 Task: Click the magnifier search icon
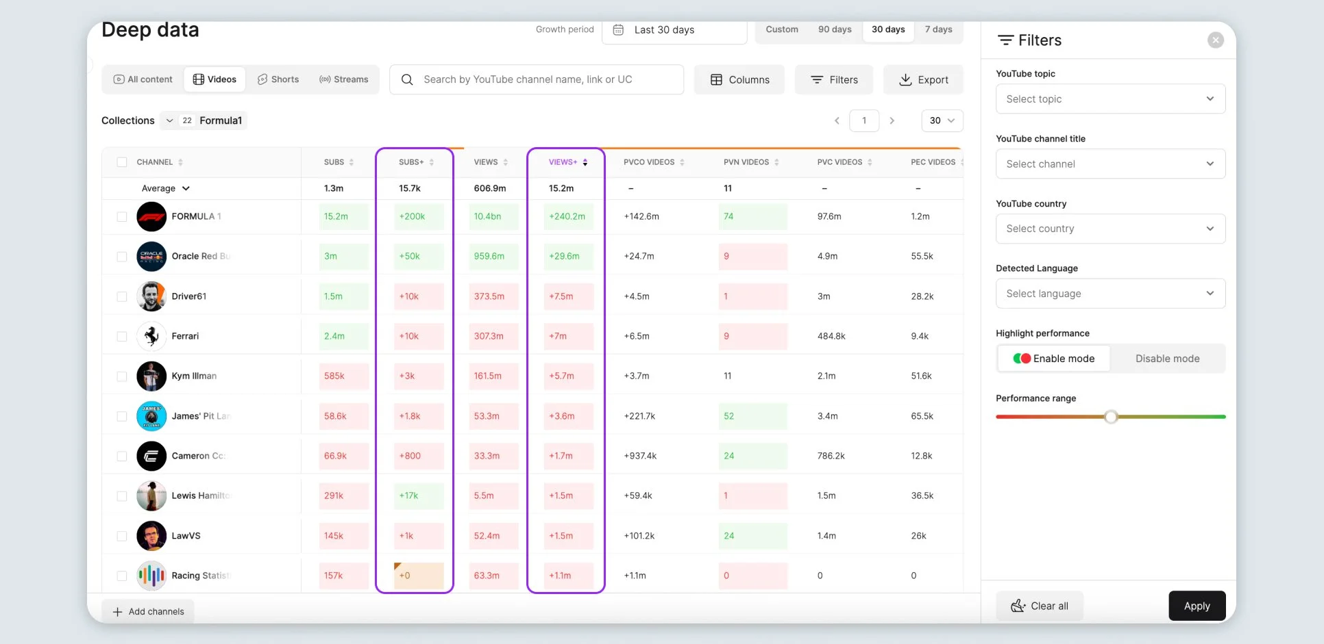click(407, 79)
